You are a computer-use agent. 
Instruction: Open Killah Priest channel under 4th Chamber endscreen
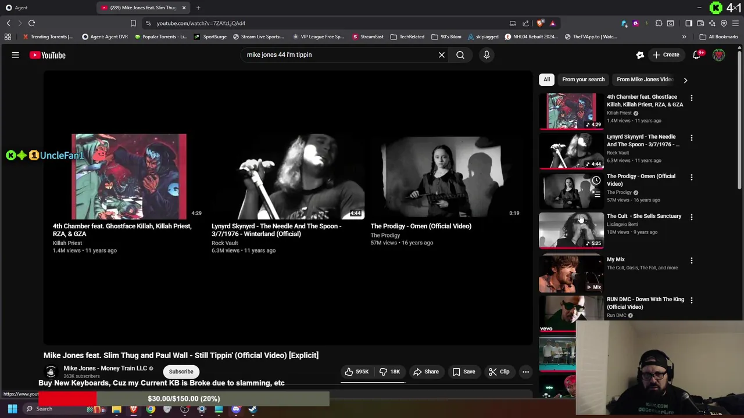pyautogui.click(x=67, y=243)
